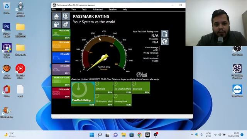The width and height of the screenshot is (247, 139).
Task: Select the blank text file on desktop
Action: pyautogui.click(x=20, y=91)
